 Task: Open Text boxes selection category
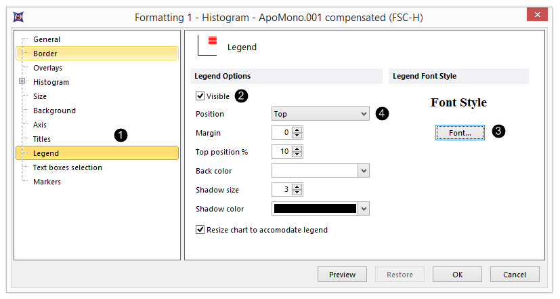tap(68, 167)
